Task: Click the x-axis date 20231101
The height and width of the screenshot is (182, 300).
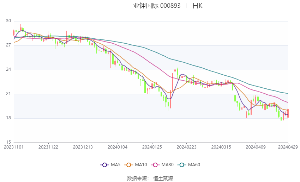Action: tap(14, 147)
